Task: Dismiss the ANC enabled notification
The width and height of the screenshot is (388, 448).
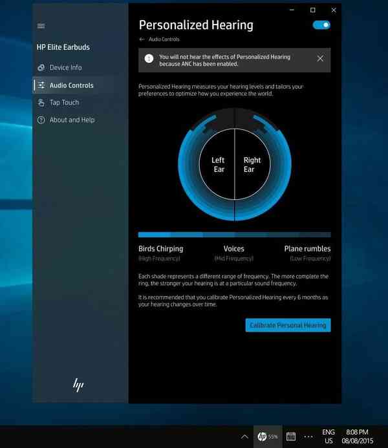Action: point(320,59)
